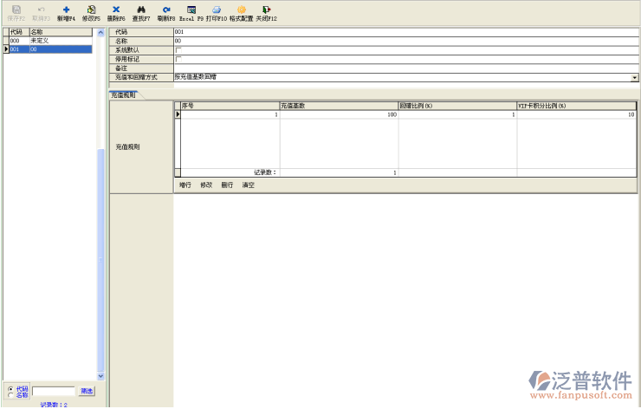This screenshot has width=641, height=409.
Task: Enable the 停用标记 checkbox
Action: coord(178,59)
